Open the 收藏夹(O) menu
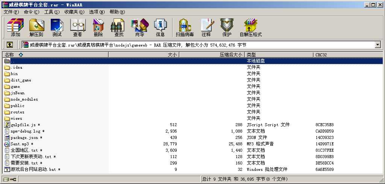 click(x=74, y=12)
